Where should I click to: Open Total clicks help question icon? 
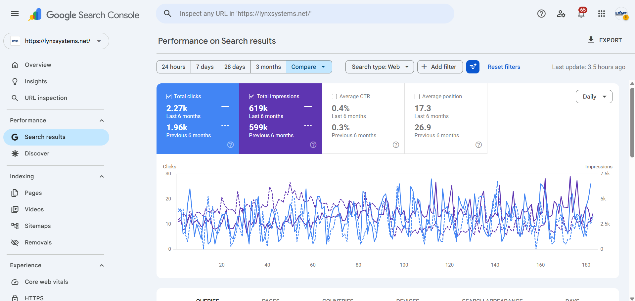tap(231, 145)
